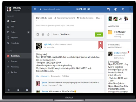This screenshot has width=136, height=102.
Task: Open the Marketing team
Action: [x=18, y=67]
